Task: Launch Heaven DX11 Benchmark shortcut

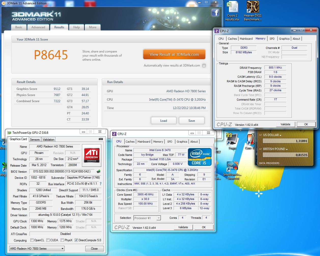Action: 253,11
